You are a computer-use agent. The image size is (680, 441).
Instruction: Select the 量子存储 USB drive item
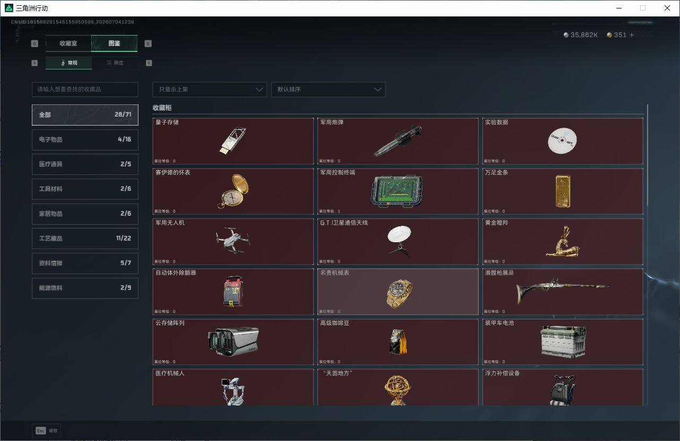233,141
